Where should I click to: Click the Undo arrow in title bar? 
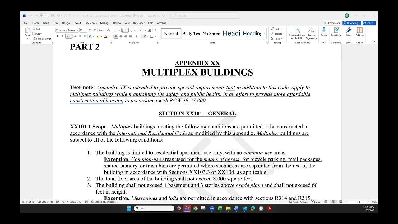[x=58, y=16]
